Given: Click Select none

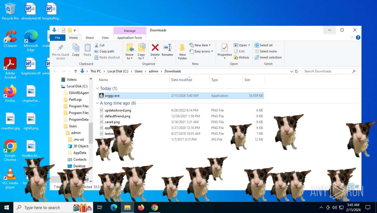Looking at the screenshot, I should pos(265,51).
